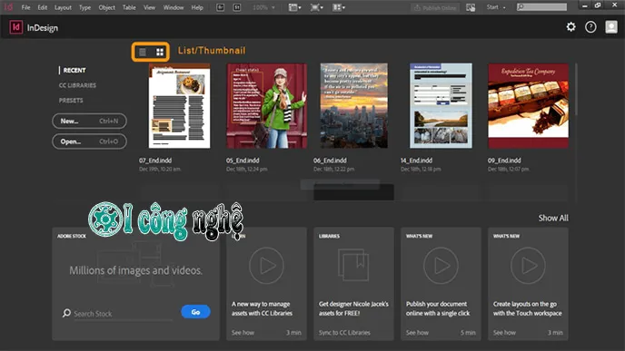Open the View Options dropdown
Screen dimensions: 625x351
tap(294, 7)
